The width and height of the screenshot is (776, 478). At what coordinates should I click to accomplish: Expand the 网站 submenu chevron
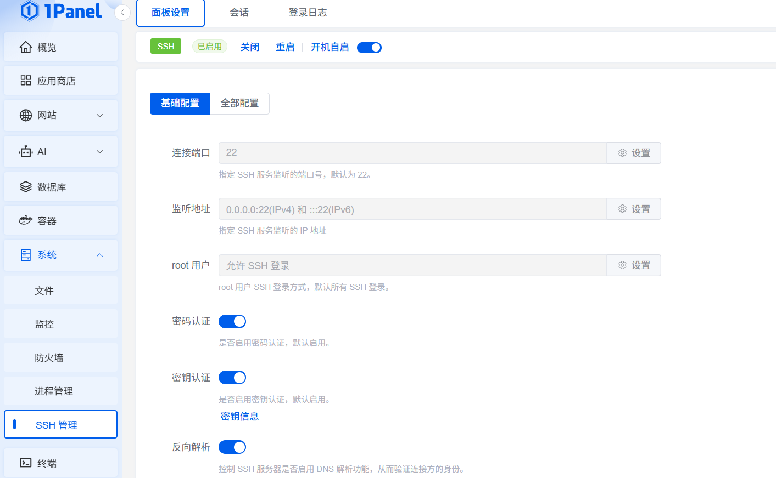[x=99, y=116]
